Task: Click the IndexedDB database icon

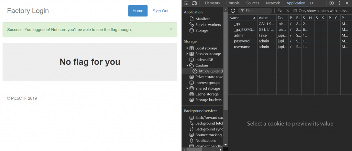Action: [191, 60]
